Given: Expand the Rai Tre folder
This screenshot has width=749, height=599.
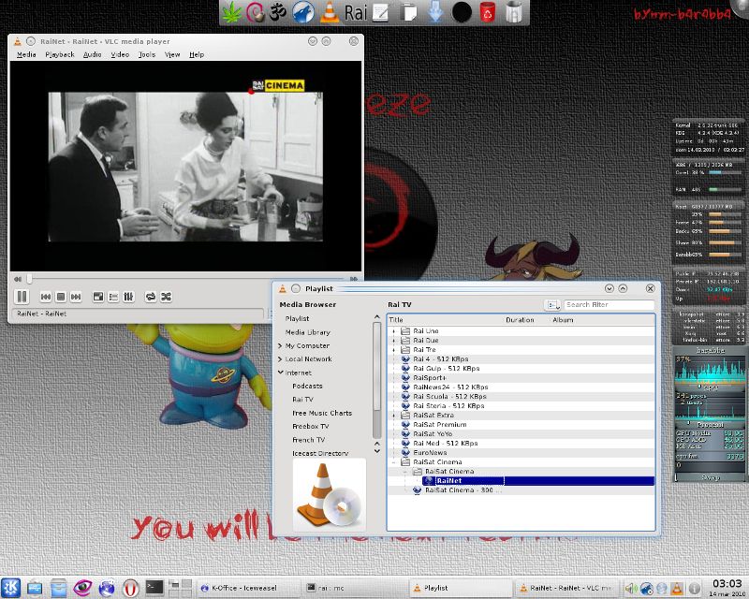Looking at the screenshot, I should point(393,350).
